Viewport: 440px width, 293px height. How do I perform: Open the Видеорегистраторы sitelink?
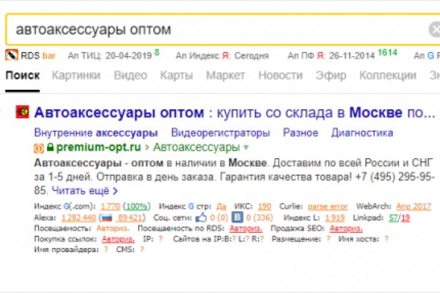(x=221, y=132)
